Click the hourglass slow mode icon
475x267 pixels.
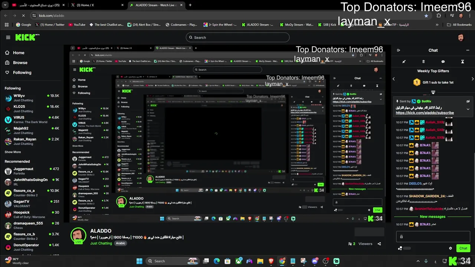[462, 62]
